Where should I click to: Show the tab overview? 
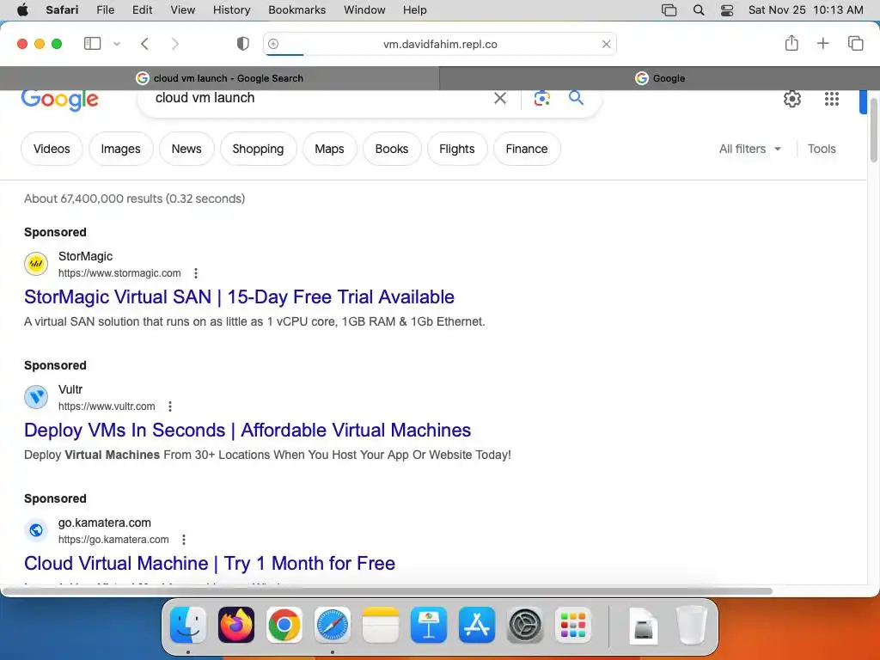click(x=855, y=43)
